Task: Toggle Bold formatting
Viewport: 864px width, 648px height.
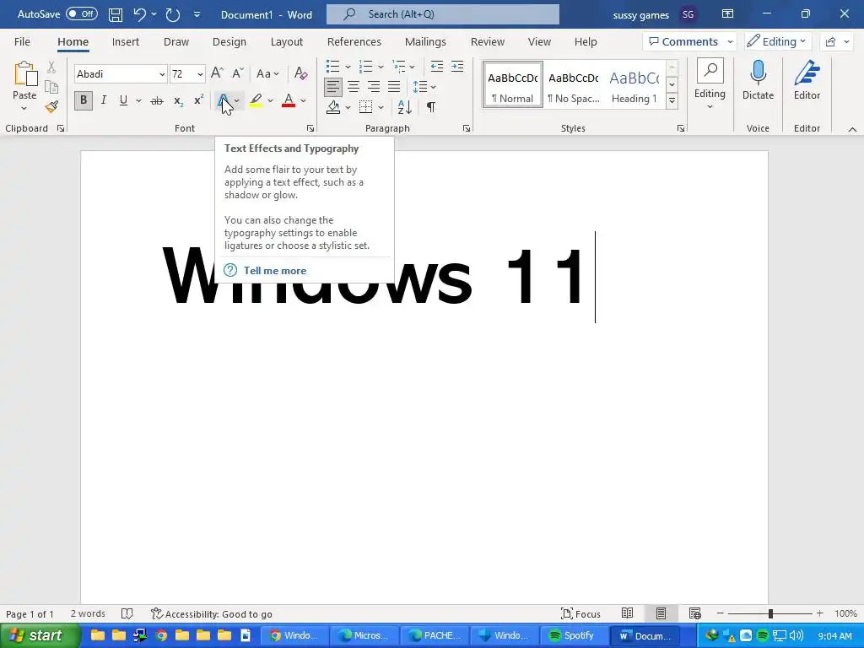Action: click(x=84, y=100)
